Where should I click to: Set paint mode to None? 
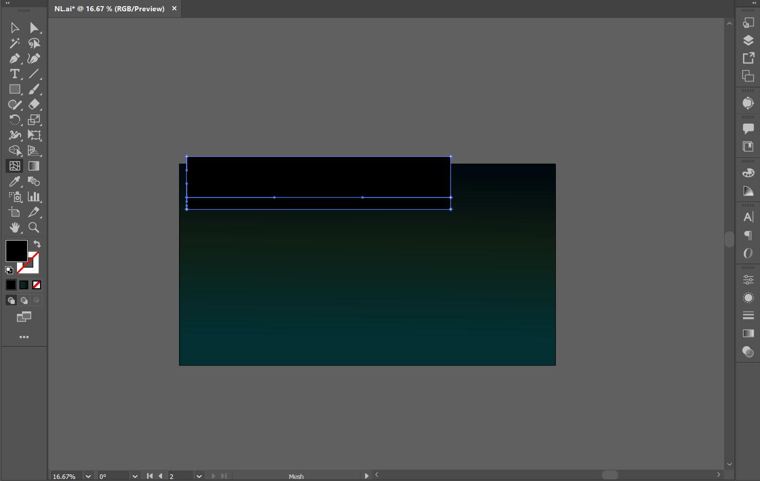click(36, 285)
